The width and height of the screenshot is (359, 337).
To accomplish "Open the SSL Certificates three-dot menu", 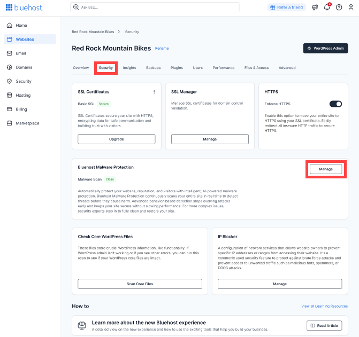I will [154, 92].
